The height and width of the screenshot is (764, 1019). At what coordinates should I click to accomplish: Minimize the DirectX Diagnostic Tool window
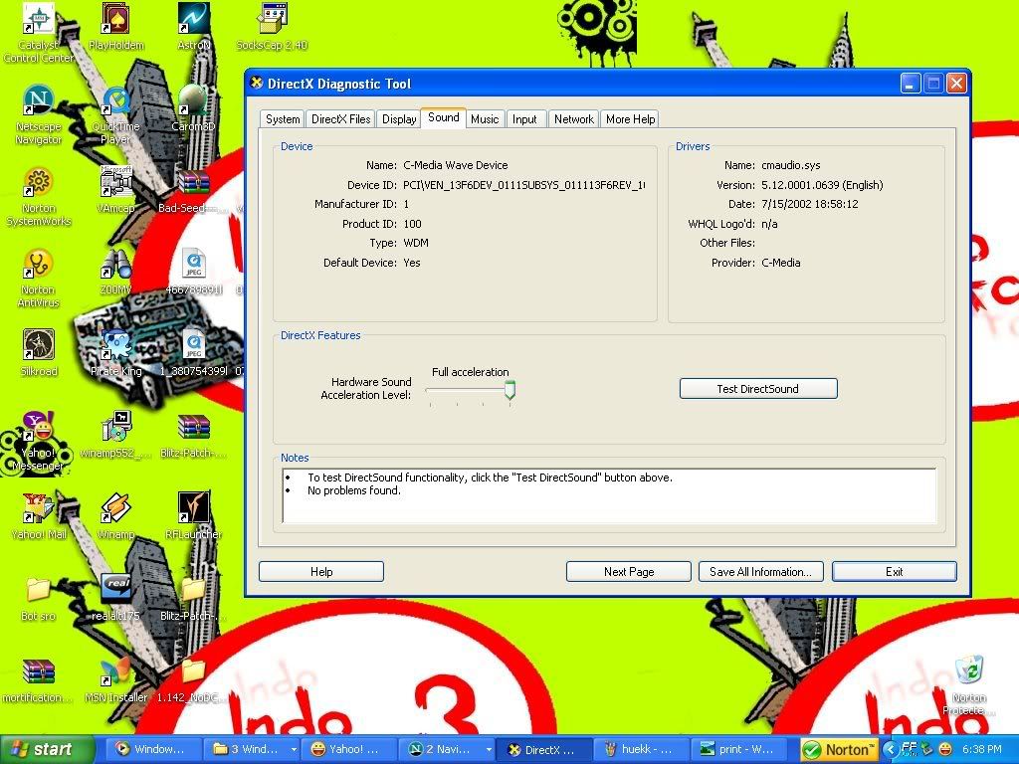(911, 84)
